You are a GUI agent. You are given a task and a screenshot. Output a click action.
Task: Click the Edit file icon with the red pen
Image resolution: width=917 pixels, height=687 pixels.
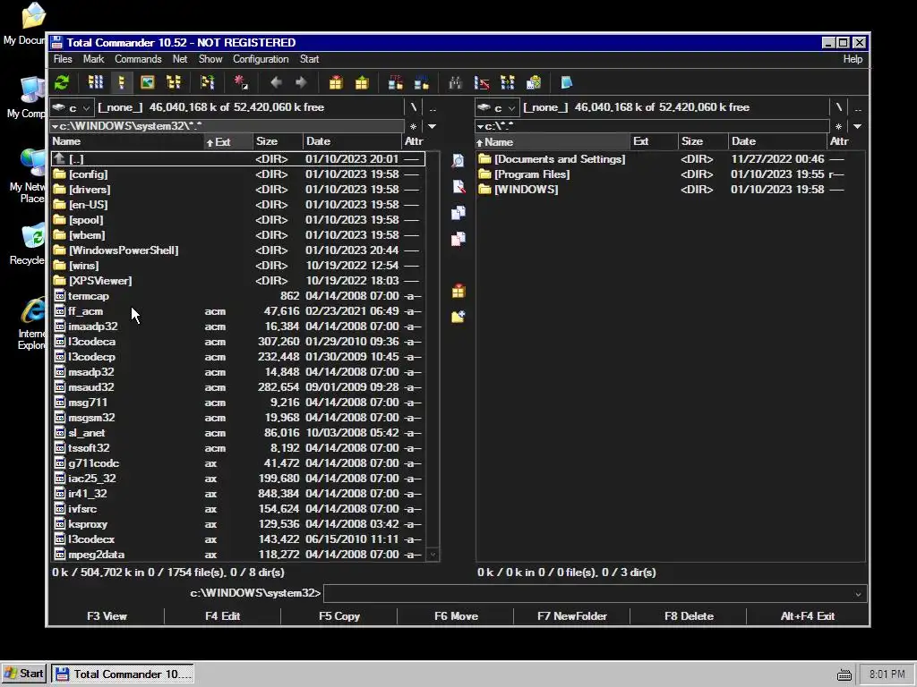[458, 186]
